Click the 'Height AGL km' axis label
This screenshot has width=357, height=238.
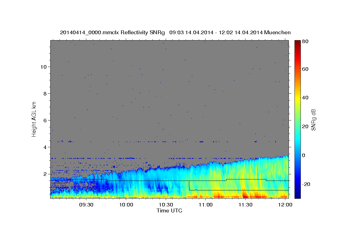pos(34,119)
